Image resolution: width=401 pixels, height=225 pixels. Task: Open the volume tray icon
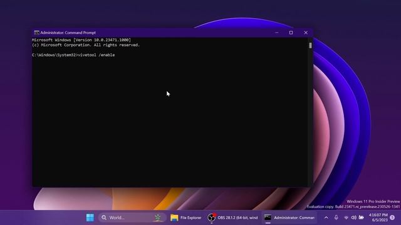[x=353, y=217]
